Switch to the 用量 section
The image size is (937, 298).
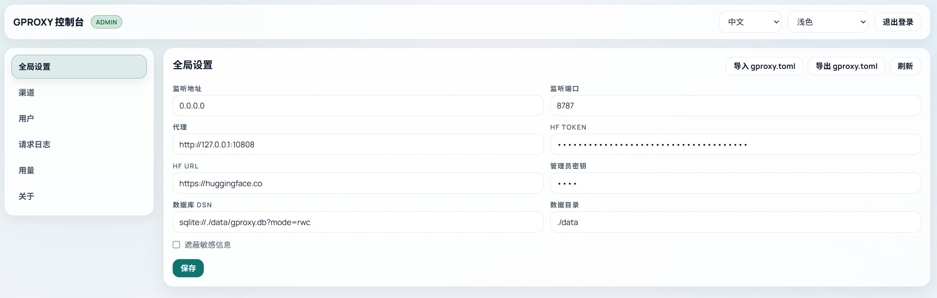coord(27,170)
